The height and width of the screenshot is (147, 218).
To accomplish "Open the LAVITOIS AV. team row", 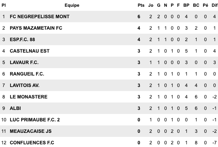I will 26,85.
